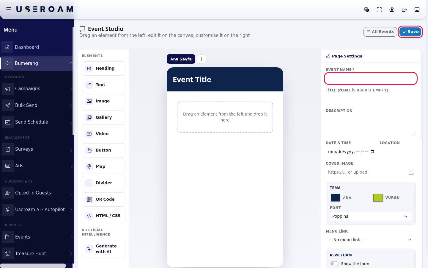Click the Dashboard home icon
This screenshot has width=428, height=268.
[7, 47]
